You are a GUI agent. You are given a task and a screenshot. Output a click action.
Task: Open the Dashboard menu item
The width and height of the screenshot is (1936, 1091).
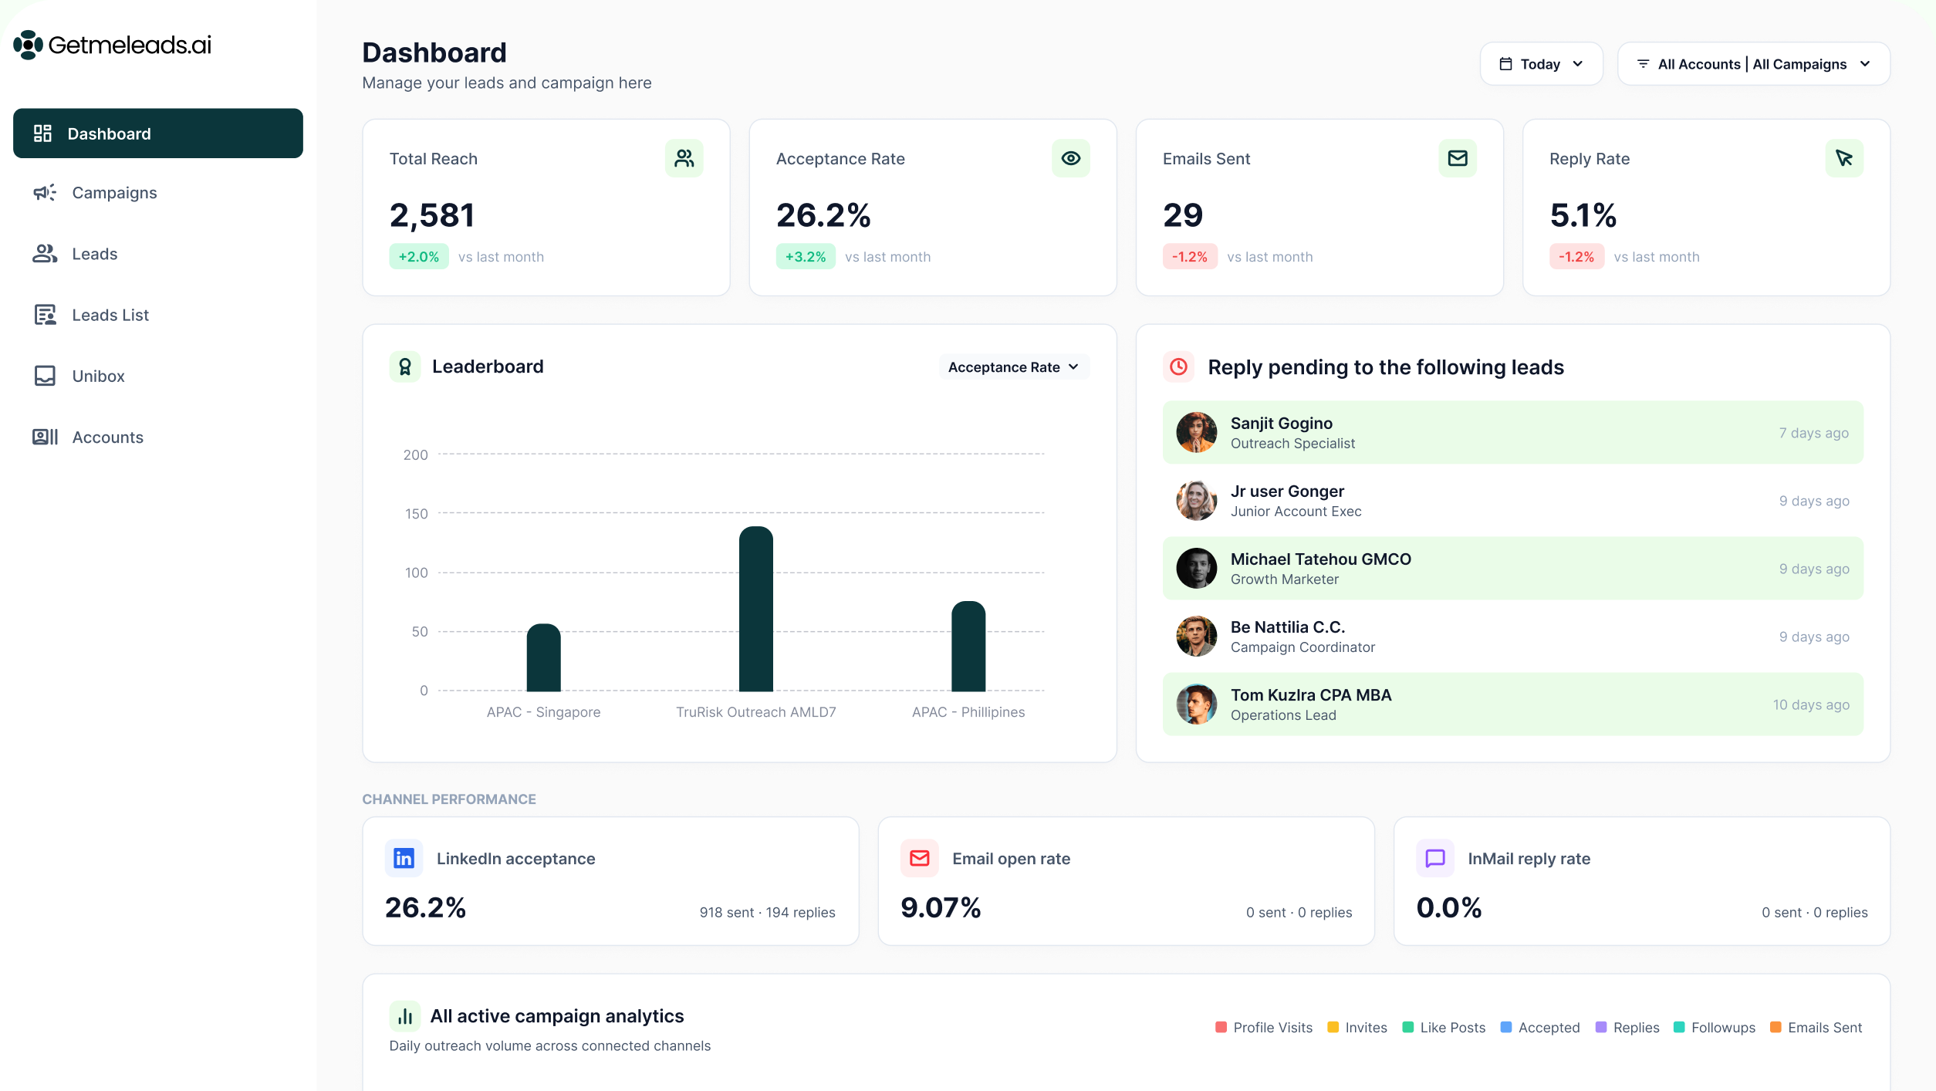coord(158,133)
